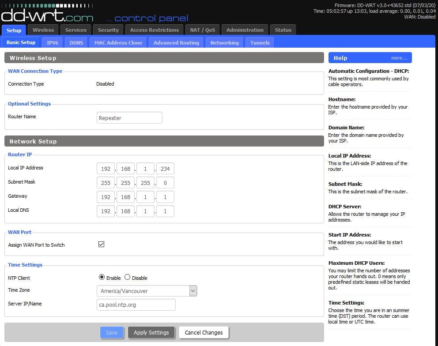Click the dd-wrt.com logo
The width and height of the screenshot is (438, 346).
[47, 15]
